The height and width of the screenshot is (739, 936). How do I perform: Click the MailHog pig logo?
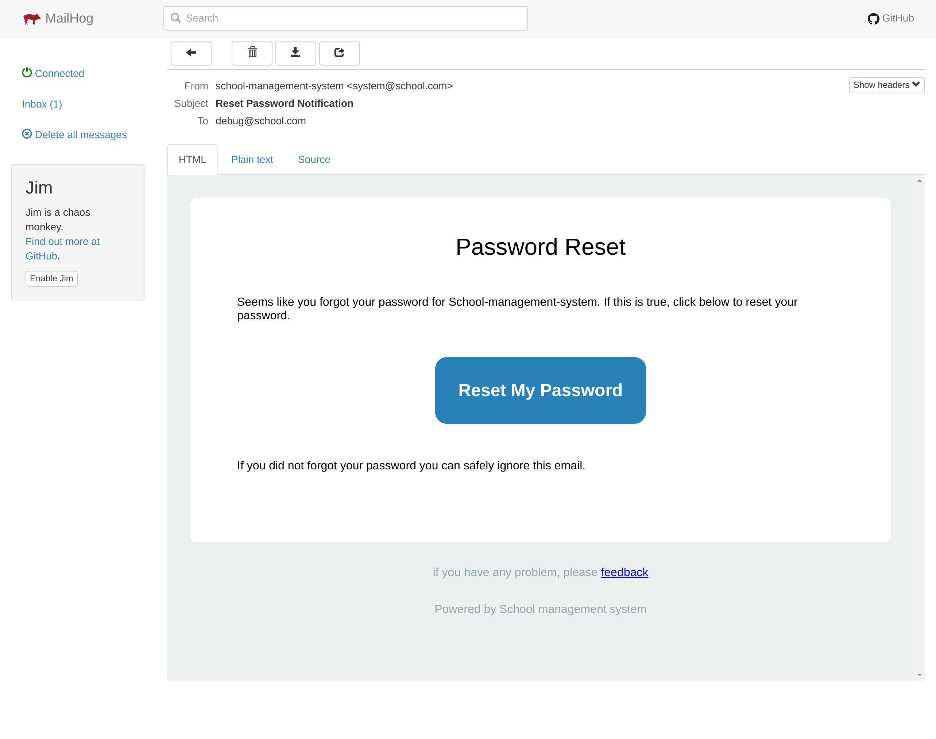click(x=32, y=19)
